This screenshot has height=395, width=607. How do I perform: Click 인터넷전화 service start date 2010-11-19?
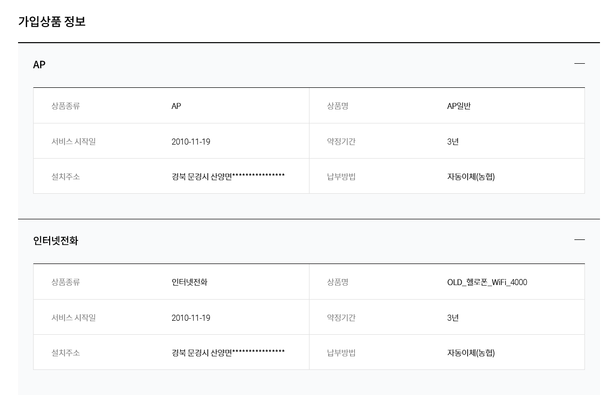pos(191,318)
